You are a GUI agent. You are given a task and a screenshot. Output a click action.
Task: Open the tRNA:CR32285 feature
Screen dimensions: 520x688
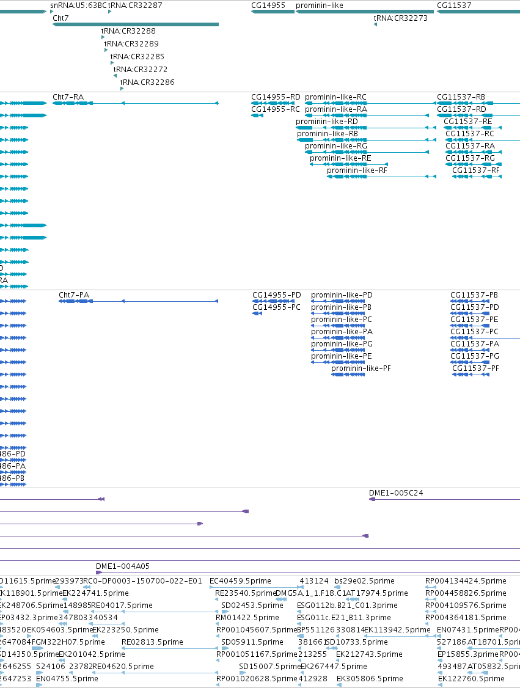point(137,57)
